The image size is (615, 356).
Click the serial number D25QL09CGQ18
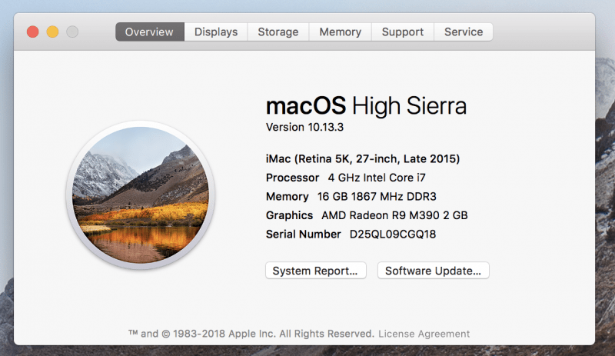tap(393, 235)
